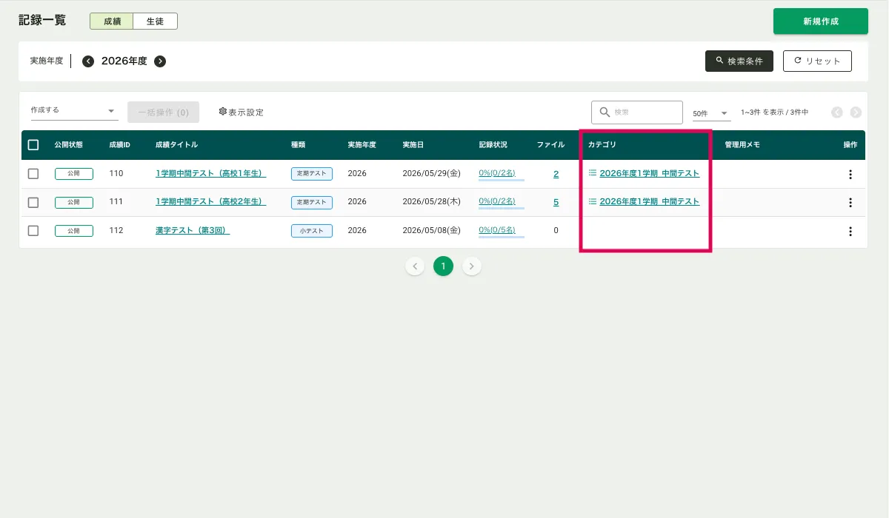
Task: Select the checkbox for 漢字テスト（第3回）row
Action: (x=33, y=231)
